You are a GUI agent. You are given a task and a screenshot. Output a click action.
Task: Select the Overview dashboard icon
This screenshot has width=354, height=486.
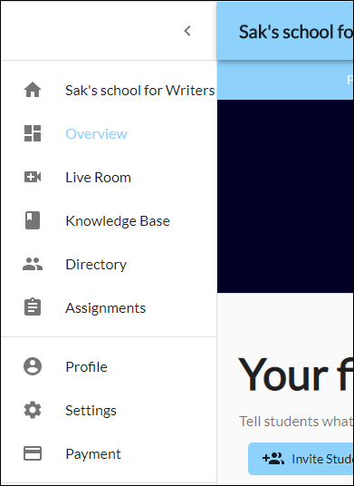tap(33, 133)
